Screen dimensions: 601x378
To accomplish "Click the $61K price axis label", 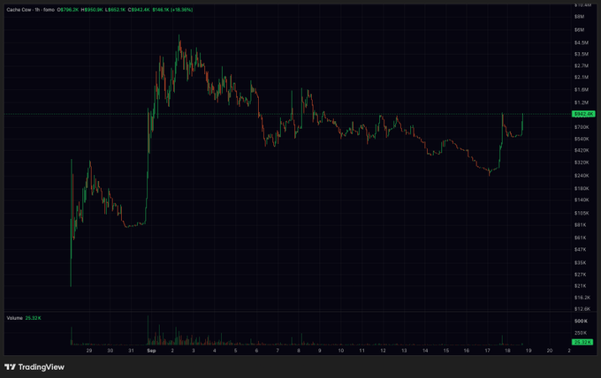I will pyautogui.click(x=581, y=238).
